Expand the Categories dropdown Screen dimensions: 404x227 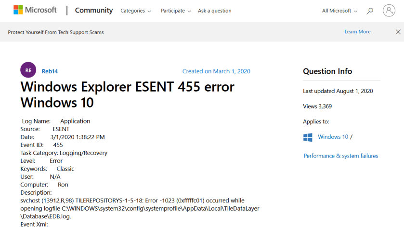(135, 11)
